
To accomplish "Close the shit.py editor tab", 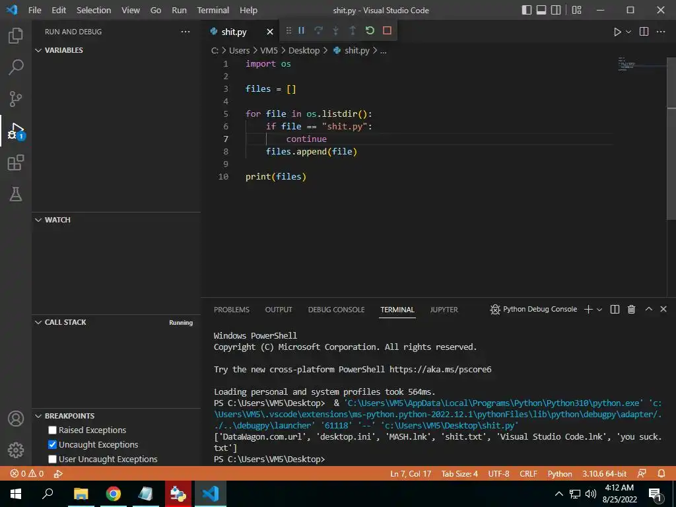I will pos(270,32).
